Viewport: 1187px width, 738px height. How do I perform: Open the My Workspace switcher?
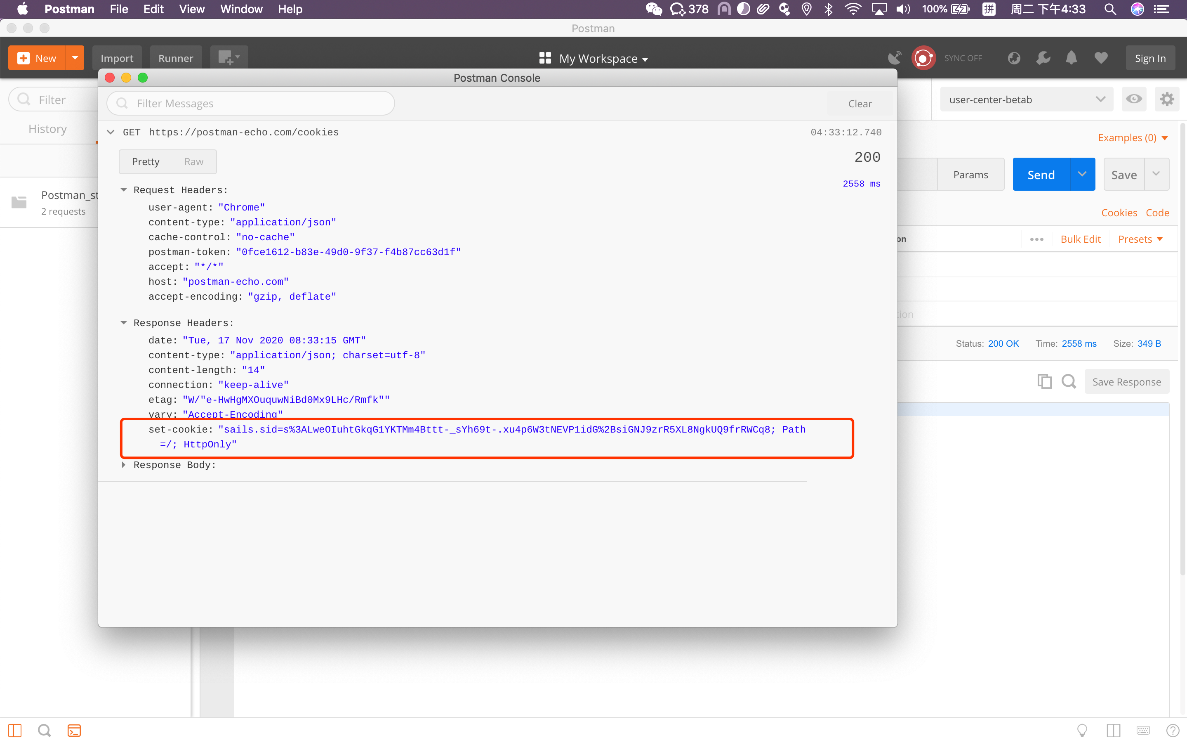593,59
